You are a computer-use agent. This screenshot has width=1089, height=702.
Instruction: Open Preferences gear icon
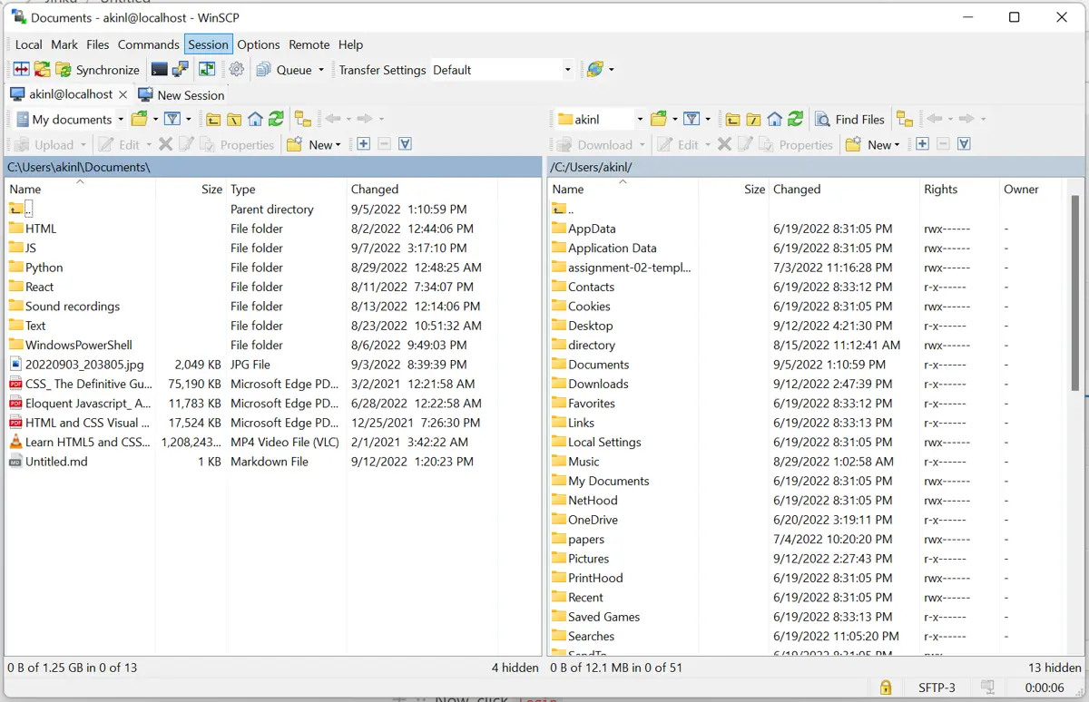(x=237, y=70)
